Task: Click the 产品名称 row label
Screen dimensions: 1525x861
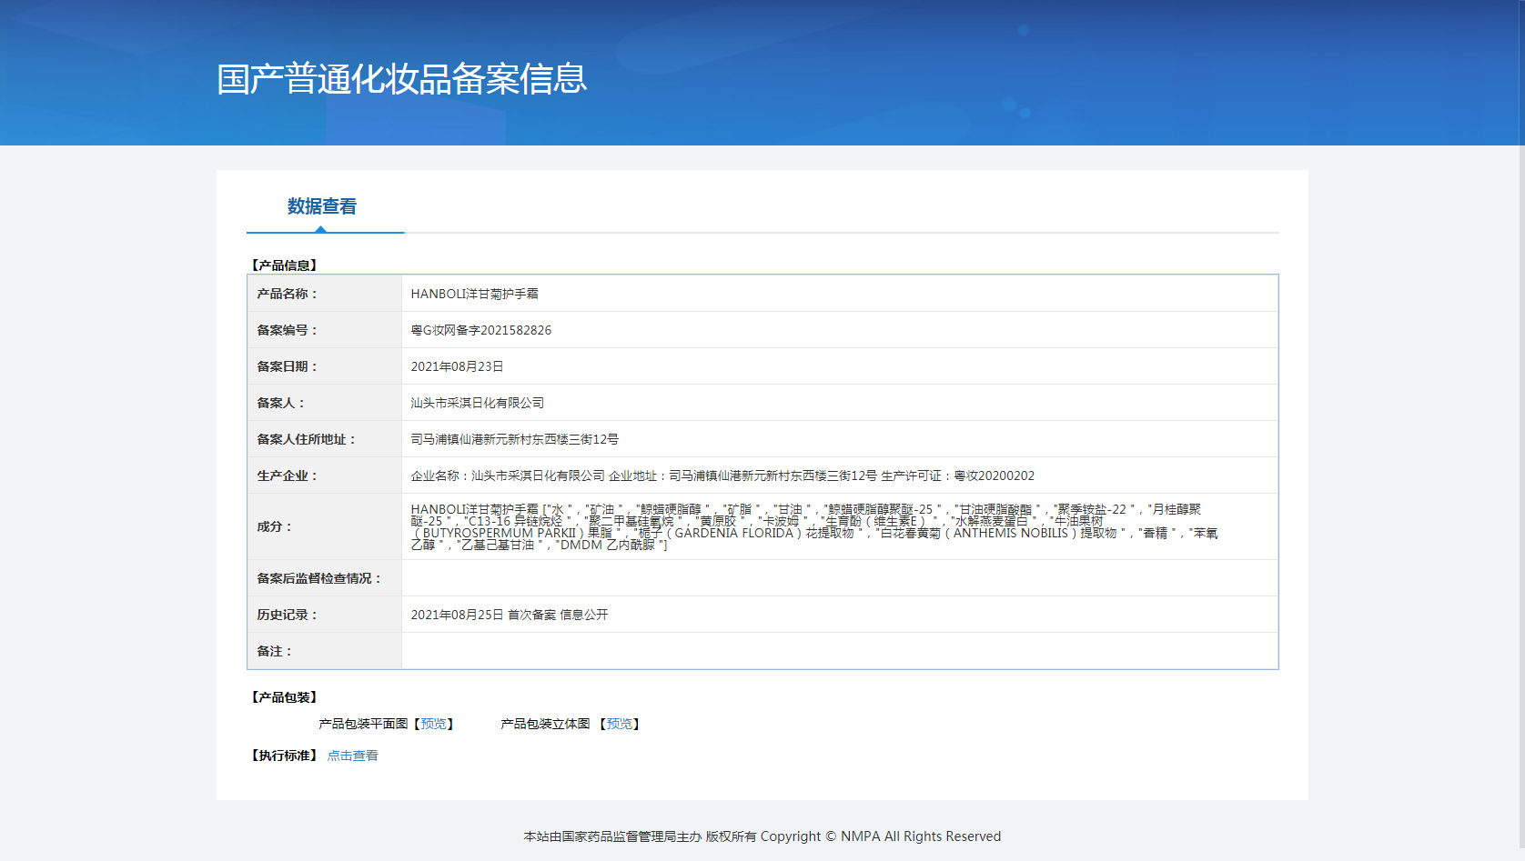Action: click(287, 294)
